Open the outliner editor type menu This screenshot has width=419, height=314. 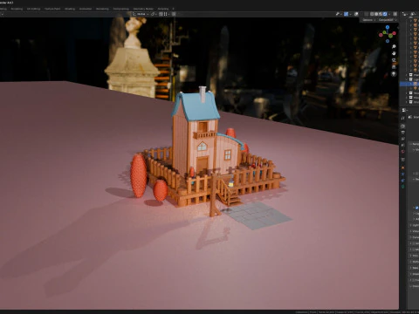point(405,14)
